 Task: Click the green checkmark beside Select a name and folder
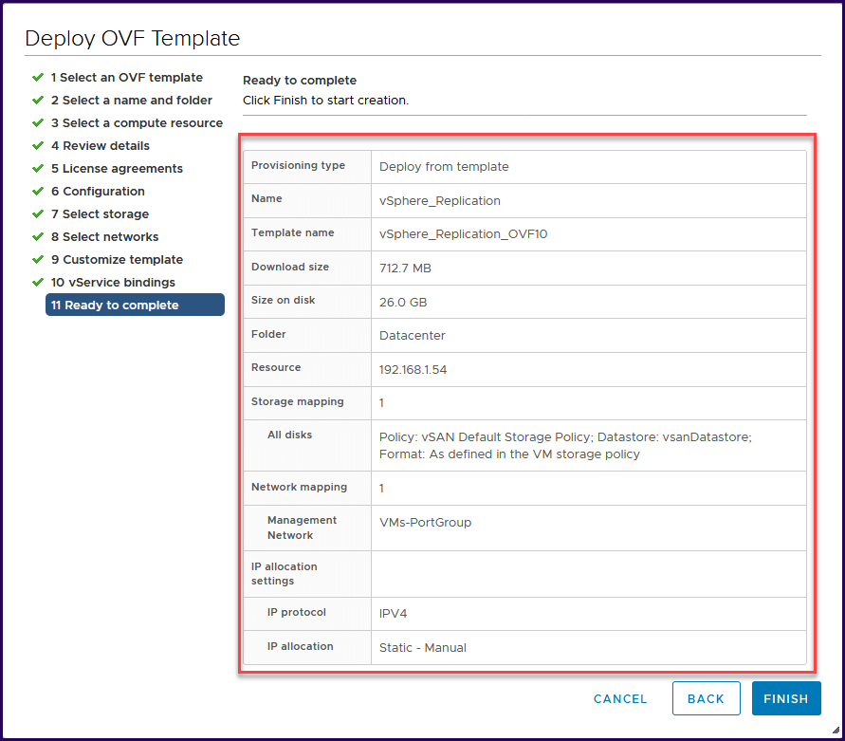click(38, 101)
